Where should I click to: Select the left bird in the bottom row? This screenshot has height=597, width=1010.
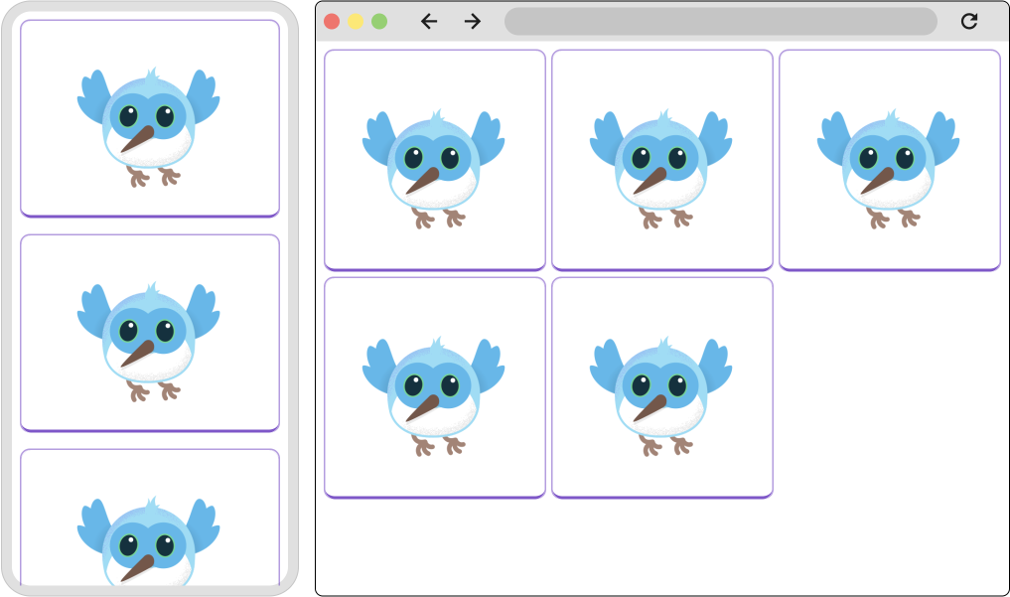click(434, 387)
